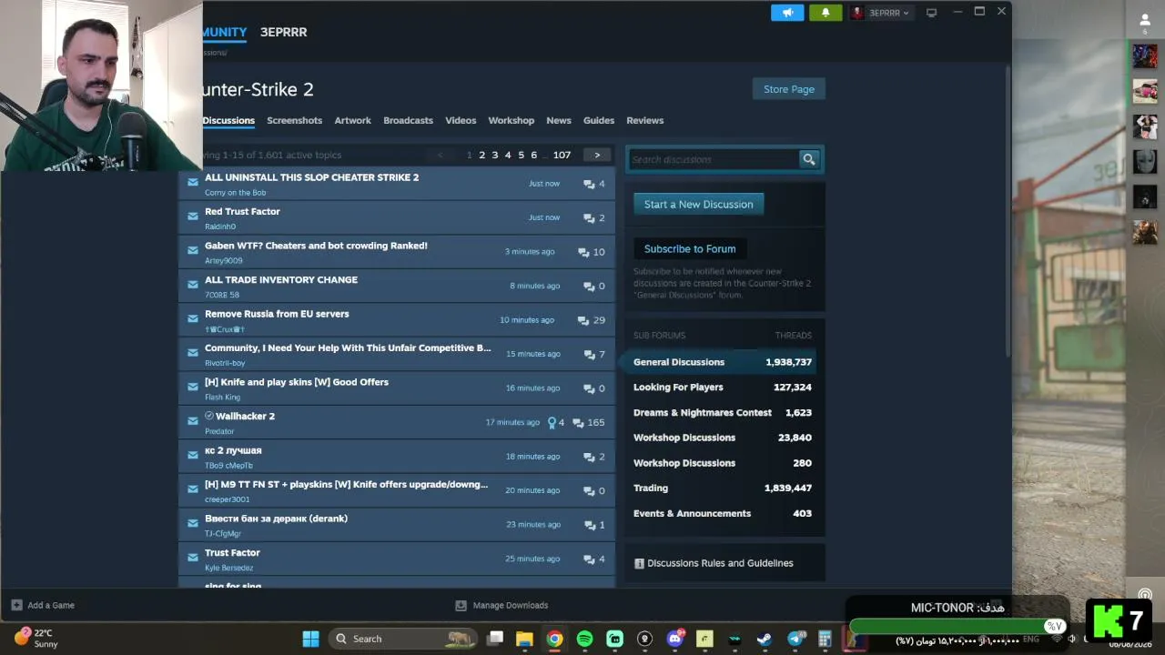Click the friends list person icon
Image resolution: width=1165 pixels, height=655 pixels.
click(1145, 20)
